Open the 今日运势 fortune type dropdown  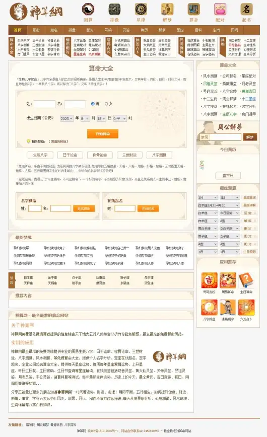pyautogui.click(x=229, y=213)
